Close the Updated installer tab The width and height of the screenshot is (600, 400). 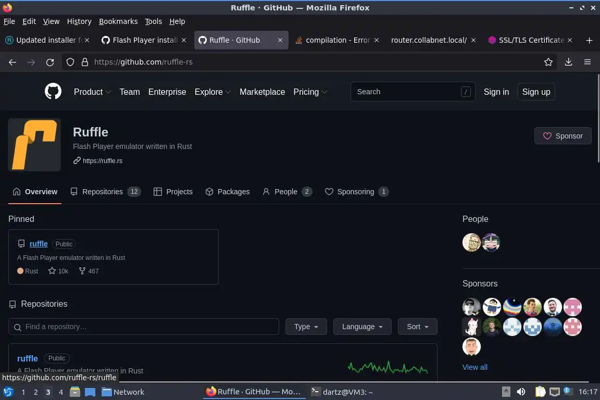coord(87,40)
